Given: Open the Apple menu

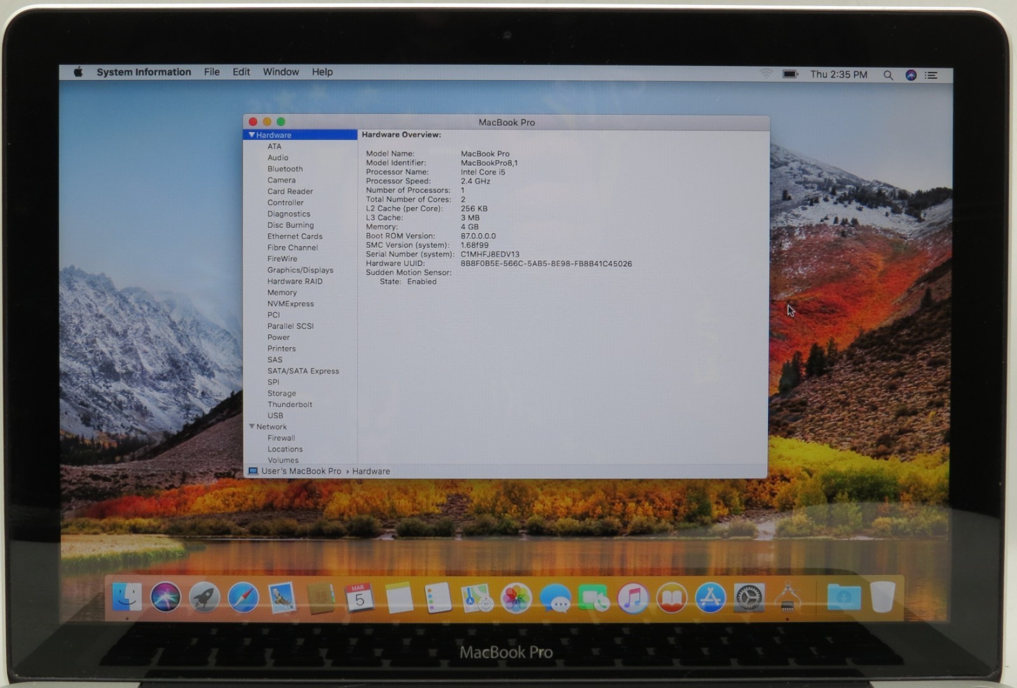Looking at the screenshot, I should [x=78, y=72].
